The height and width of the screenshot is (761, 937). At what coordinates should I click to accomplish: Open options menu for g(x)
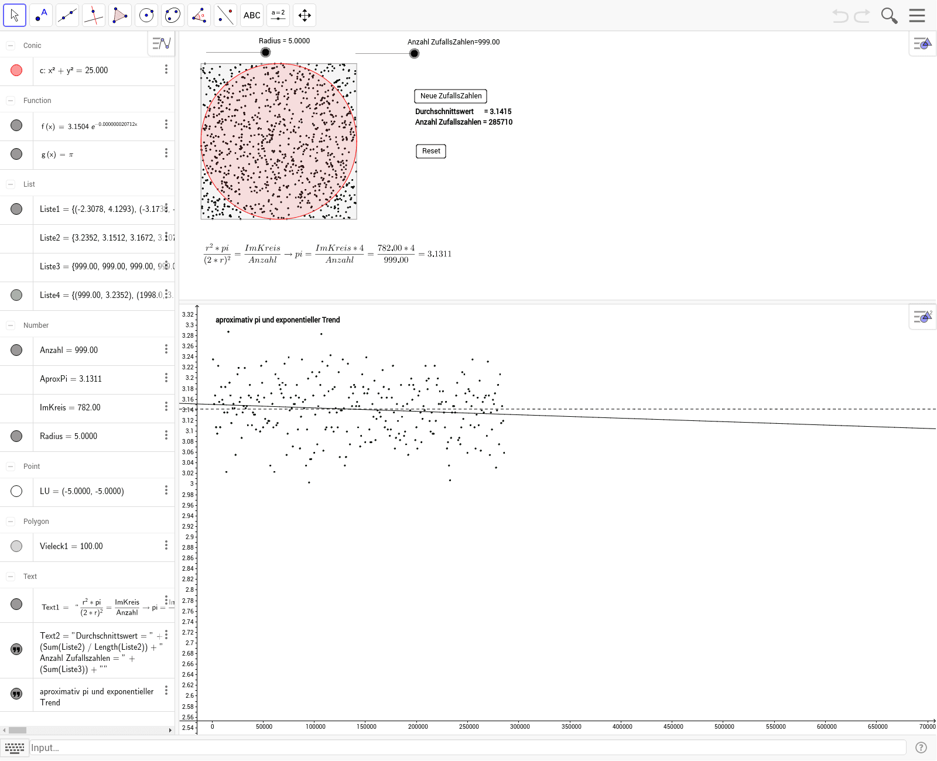pos(166,153)
